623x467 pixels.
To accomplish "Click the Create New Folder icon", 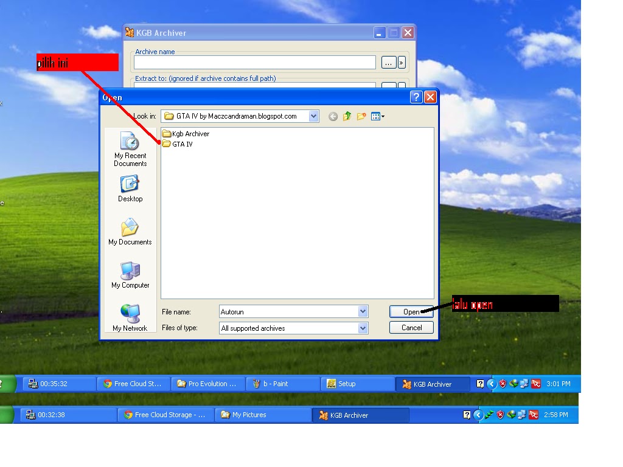I will coord(360,116).
